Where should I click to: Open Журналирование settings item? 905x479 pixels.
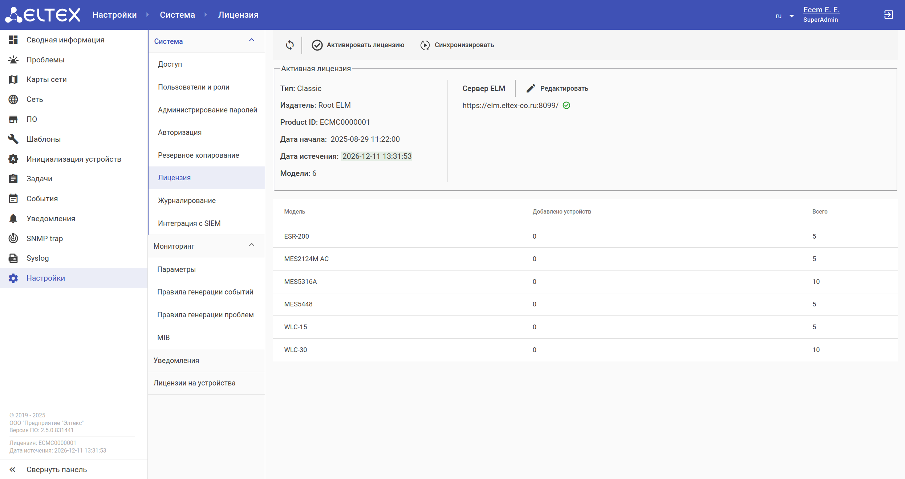click(x=187, y=201)
